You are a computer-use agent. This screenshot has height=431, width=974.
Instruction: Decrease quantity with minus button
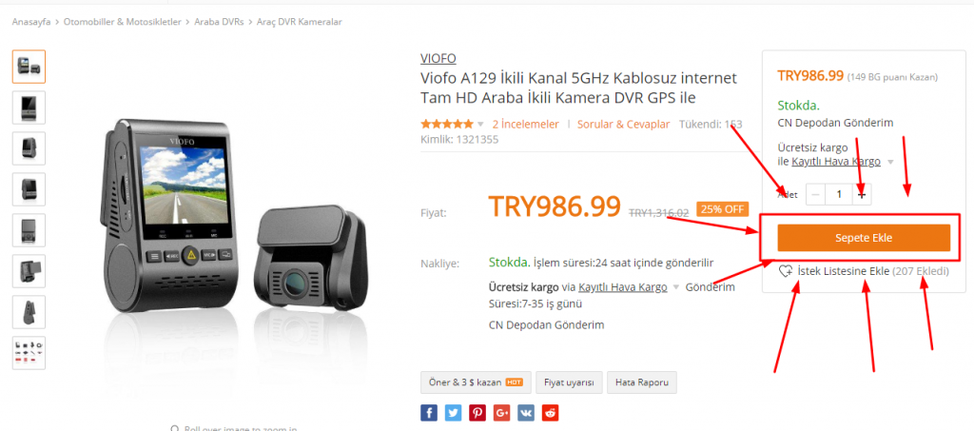[816, 194]
